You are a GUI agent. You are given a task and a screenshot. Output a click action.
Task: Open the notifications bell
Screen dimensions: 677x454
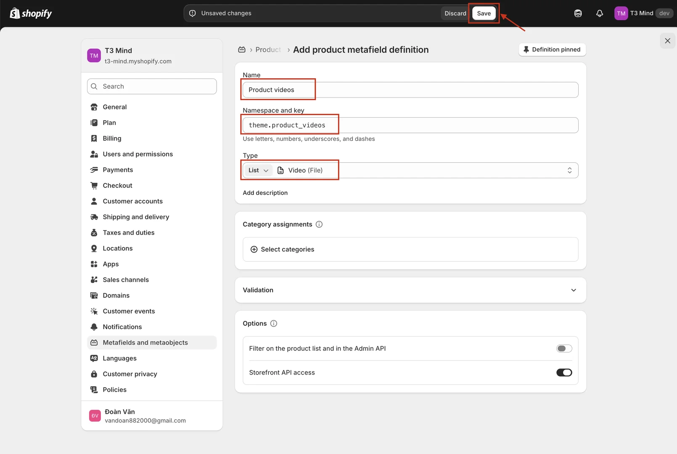pos(600,13)
